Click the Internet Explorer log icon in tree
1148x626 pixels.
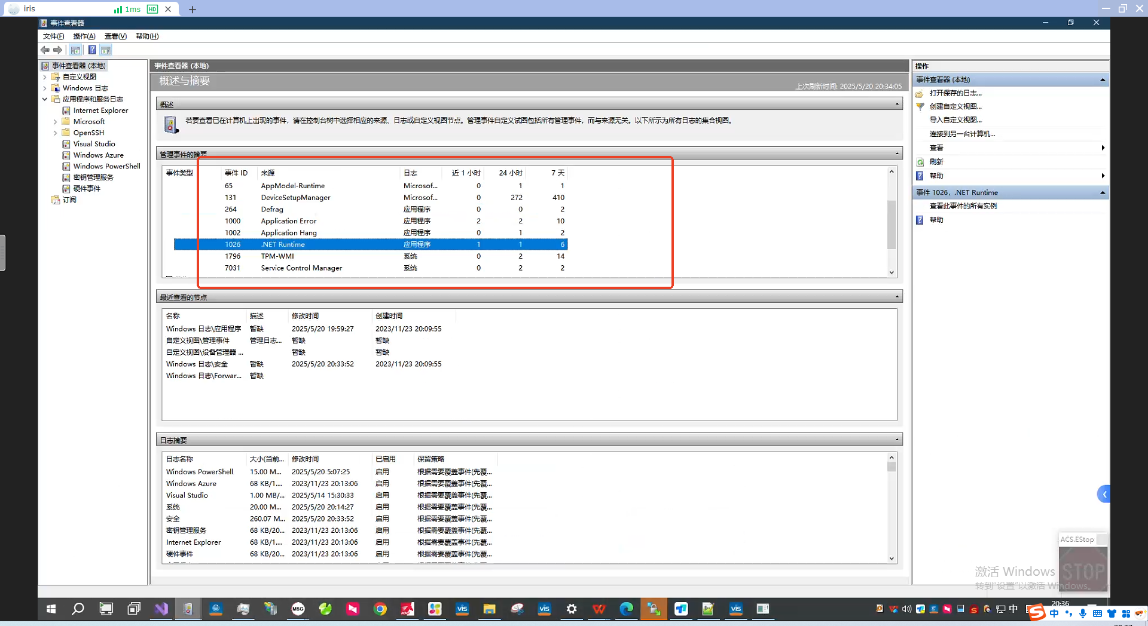click(x=66, y=111)
